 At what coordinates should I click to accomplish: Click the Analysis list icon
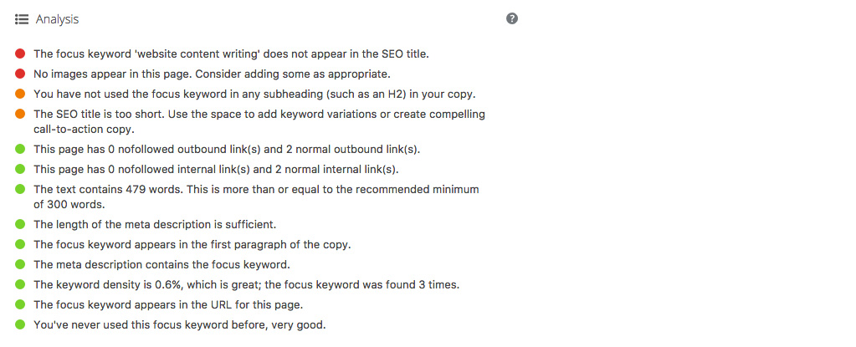click(x=21, y=19)
